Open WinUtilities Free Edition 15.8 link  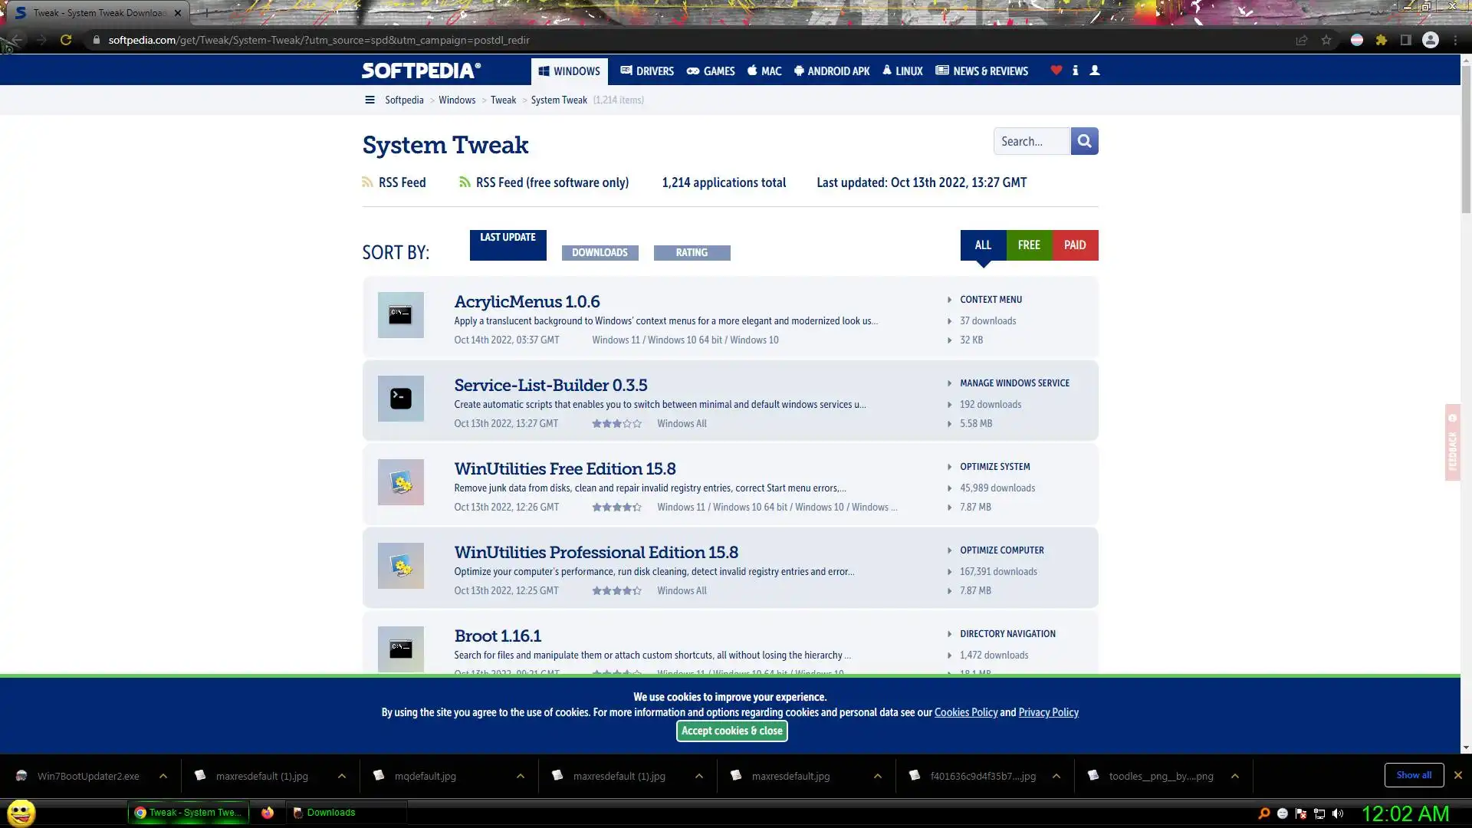pos(564,468)
